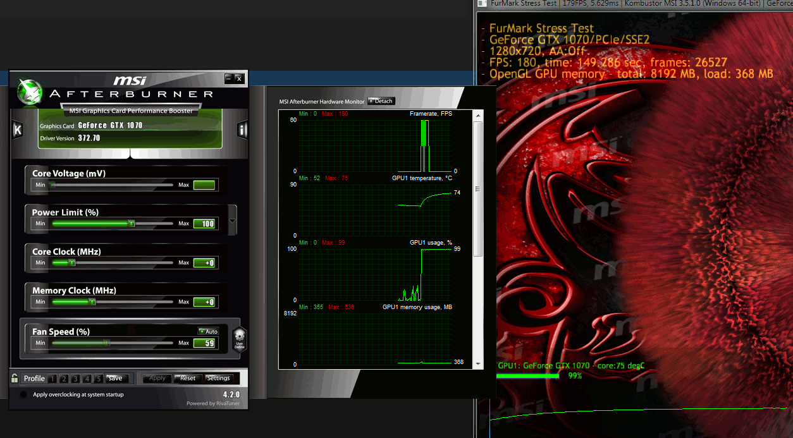Select profile slot 3

coord(75,379)
